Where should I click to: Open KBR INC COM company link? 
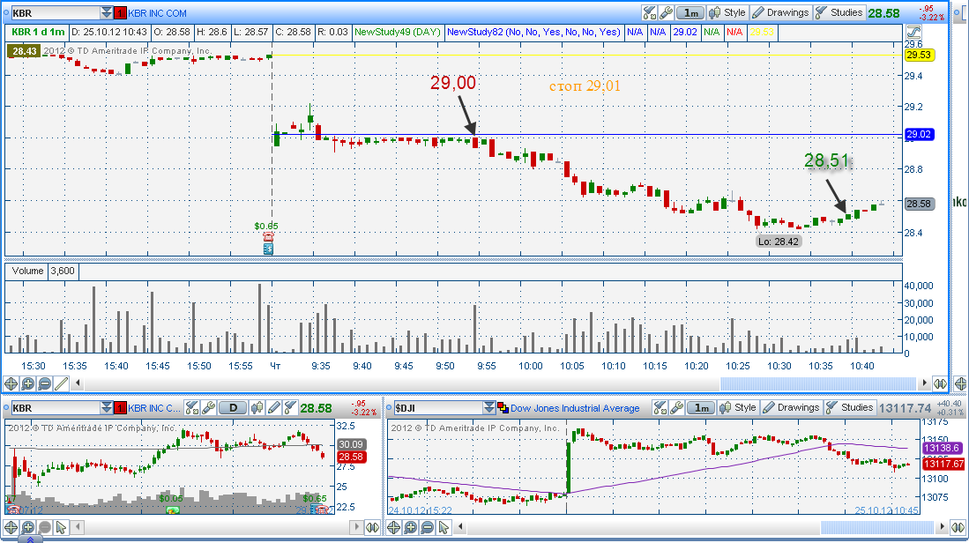point(158,13)
